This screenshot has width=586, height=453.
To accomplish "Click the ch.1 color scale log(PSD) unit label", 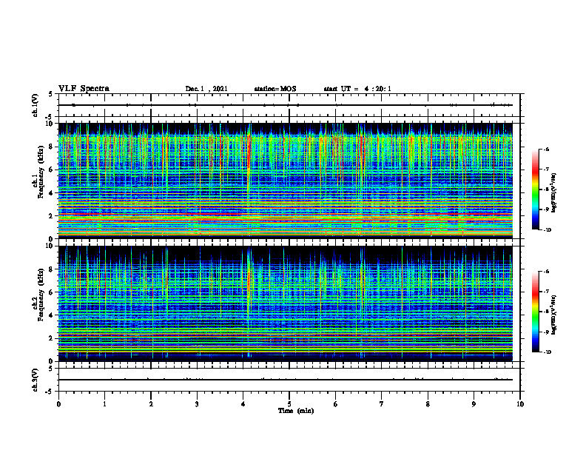I will tap(554, 193).
